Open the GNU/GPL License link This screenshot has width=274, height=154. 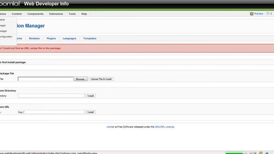tap(164, 127)
